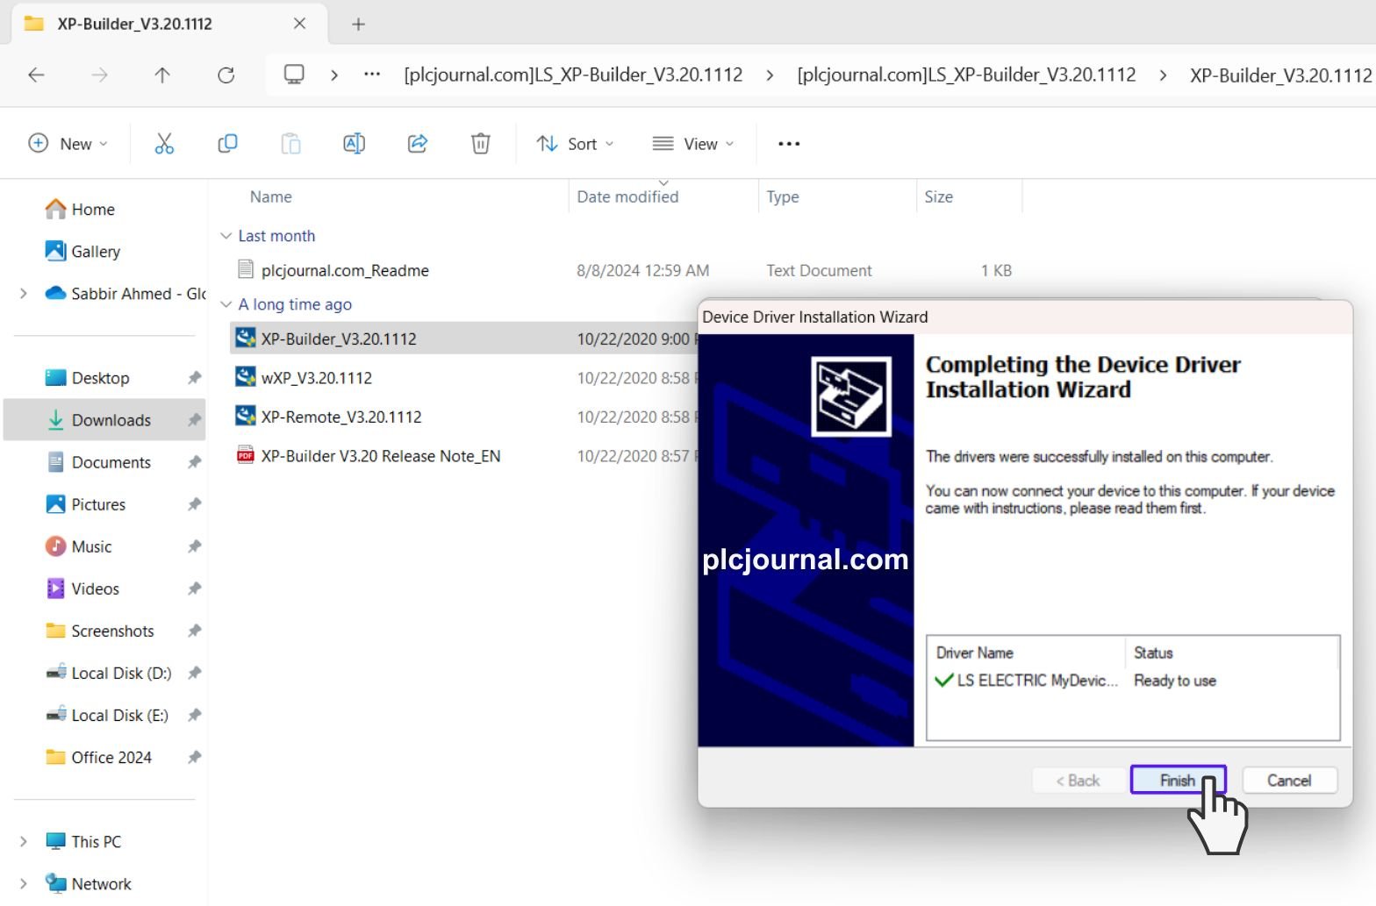The width and height of the screenshot is (1376, 906).
Task: Click the Readme text document icon
Action: [x=246, y=270]
